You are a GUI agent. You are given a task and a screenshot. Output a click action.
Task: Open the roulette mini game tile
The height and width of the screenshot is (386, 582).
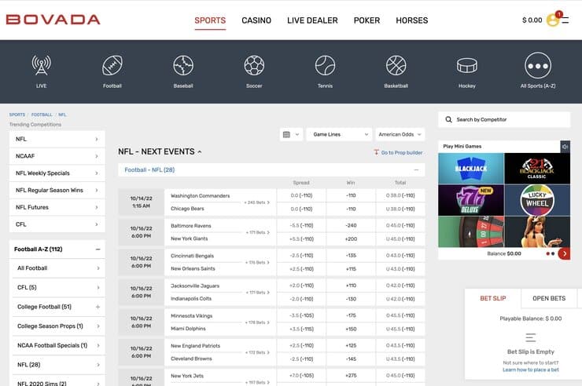coord(471,231)
